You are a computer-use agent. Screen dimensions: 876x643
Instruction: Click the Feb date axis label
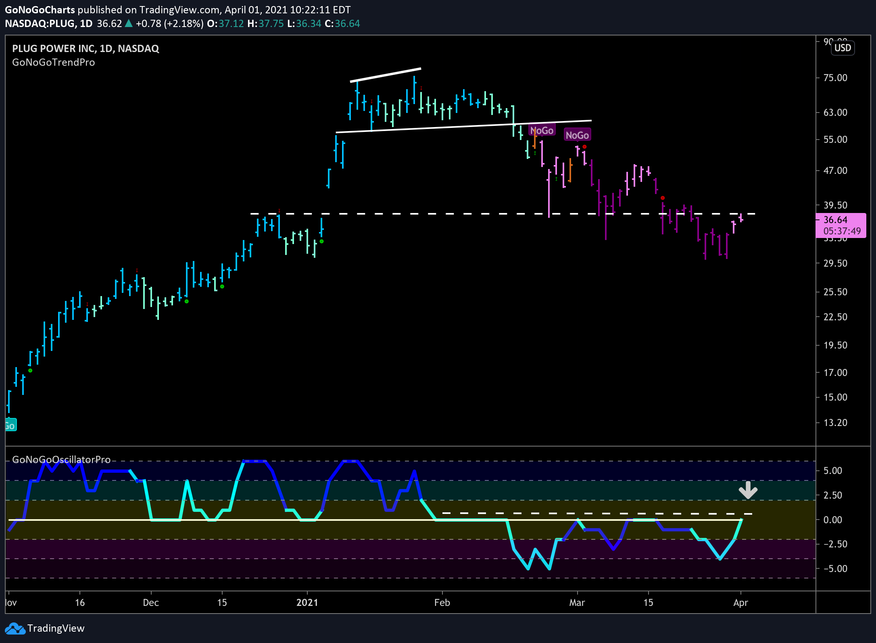(442, 603)
